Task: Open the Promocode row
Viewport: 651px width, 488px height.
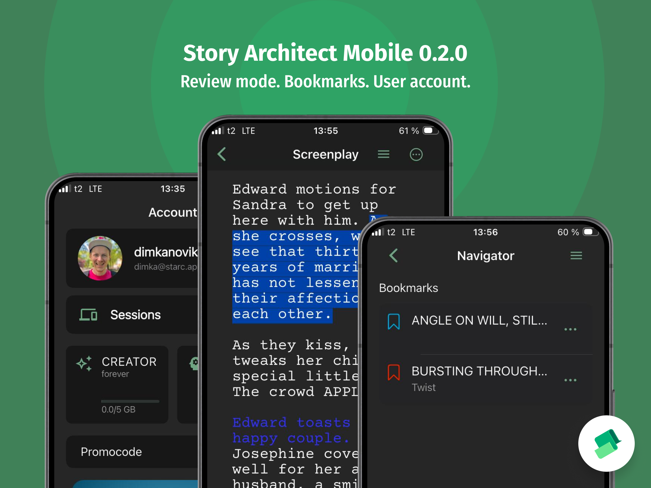Action: click(132, 451)
